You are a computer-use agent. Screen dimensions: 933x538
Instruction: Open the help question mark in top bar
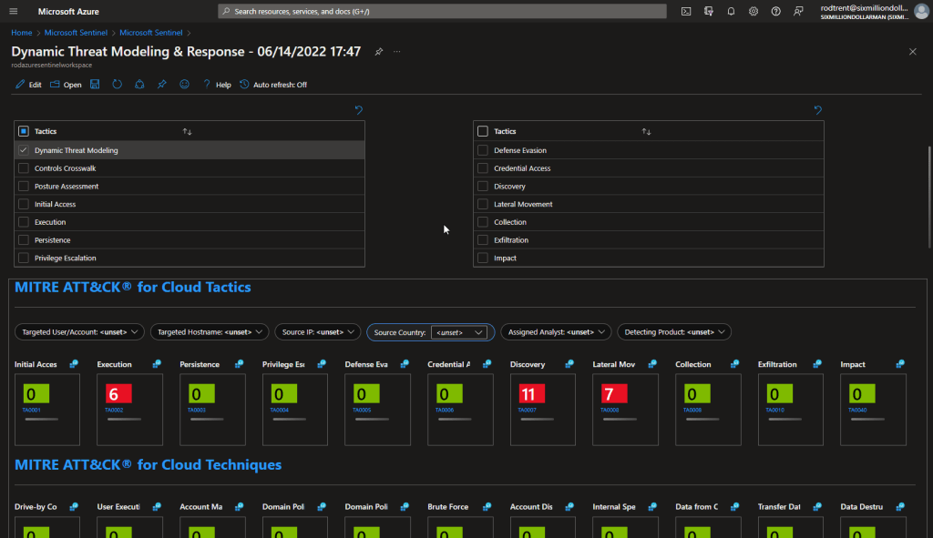point(776,11)
